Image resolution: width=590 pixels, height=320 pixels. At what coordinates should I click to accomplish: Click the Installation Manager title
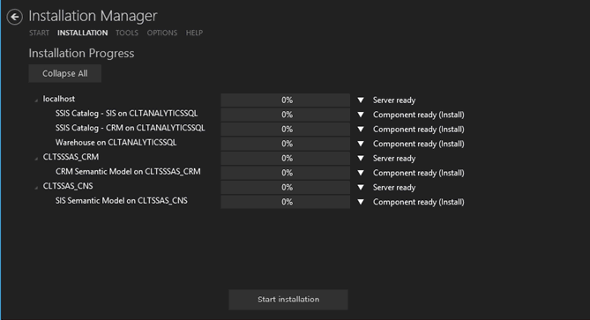[x=93, y=16]
